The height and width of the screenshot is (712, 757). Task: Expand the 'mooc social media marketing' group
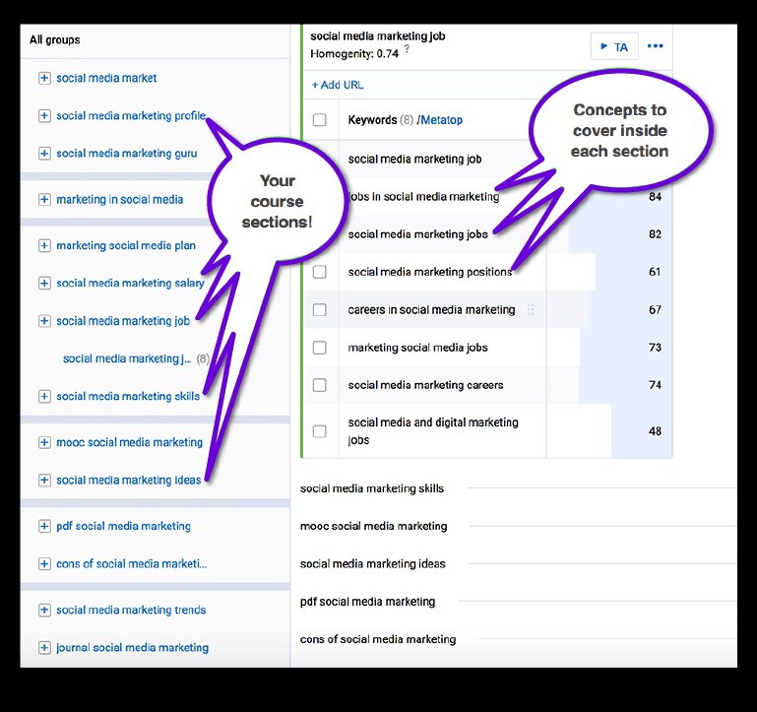coord(44,442)
